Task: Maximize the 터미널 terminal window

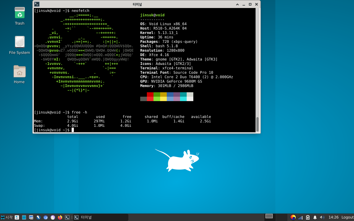Action: 250,4
